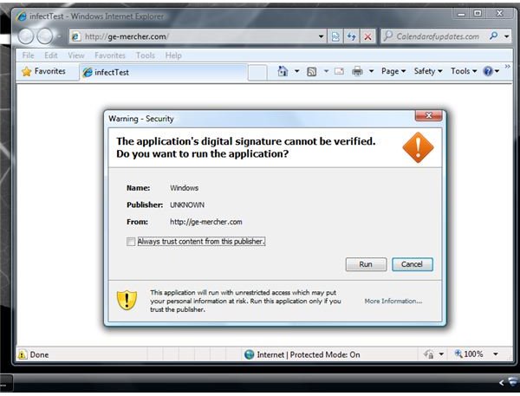Close the Warning - Security dialog
The image size is (520, 396).
428,115
